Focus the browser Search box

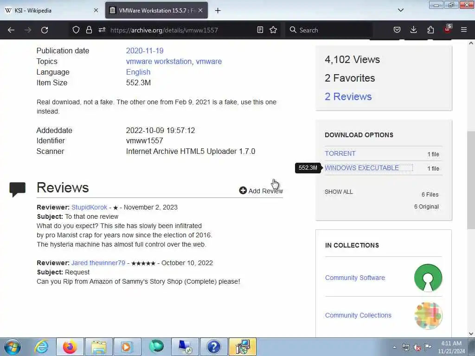[x=329, y=30]
